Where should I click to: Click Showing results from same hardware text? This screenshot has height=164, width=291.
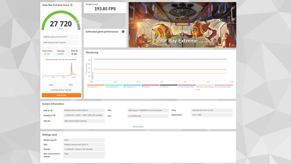(61, 60)
